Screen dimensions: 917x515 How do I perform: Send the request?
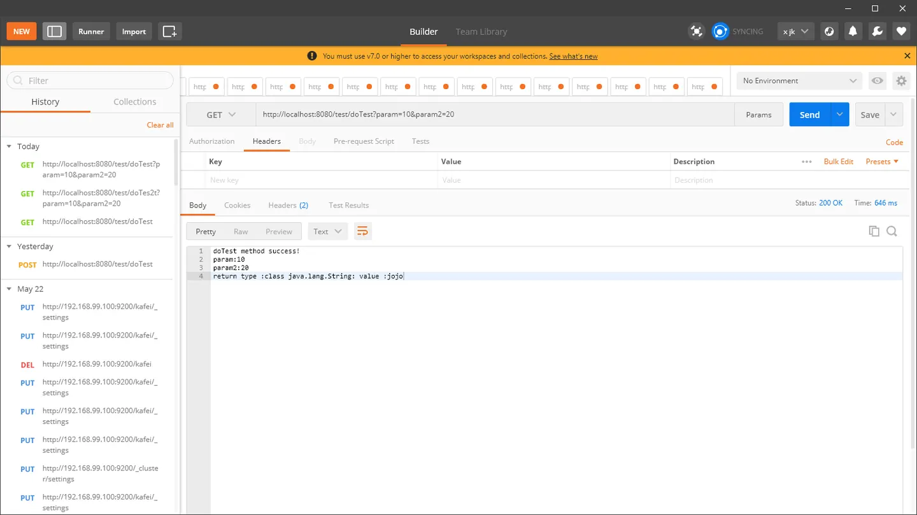[x=809, y=115]
